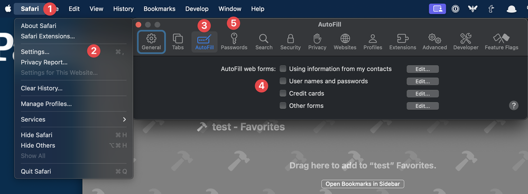
Task: Open the Help menu
Action: (257, 9)
